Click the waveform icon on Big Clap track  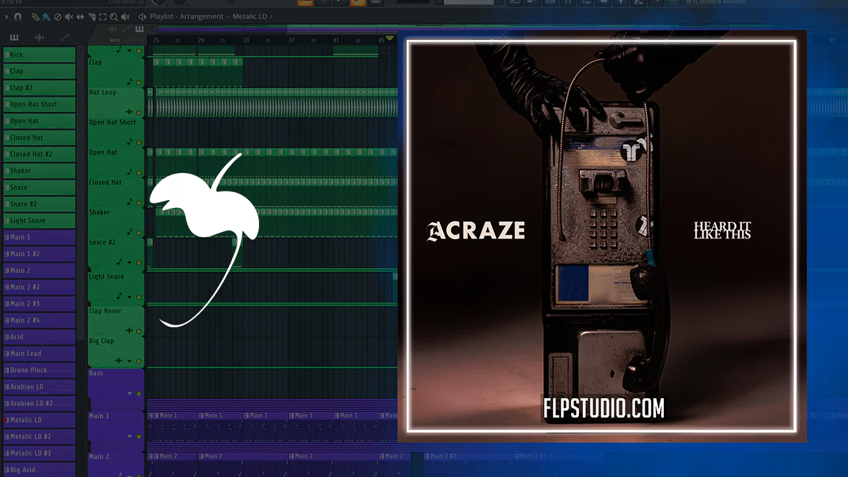119,360
